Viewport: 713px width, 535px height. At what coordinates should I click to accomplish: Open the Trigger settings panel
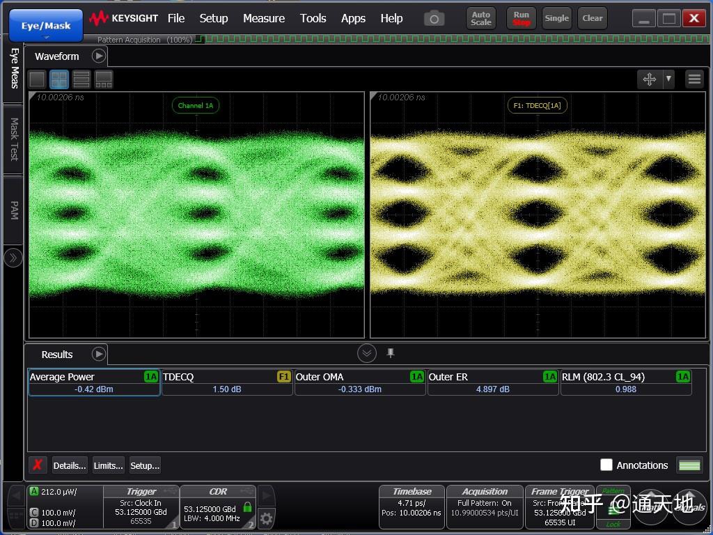point(141,507)
